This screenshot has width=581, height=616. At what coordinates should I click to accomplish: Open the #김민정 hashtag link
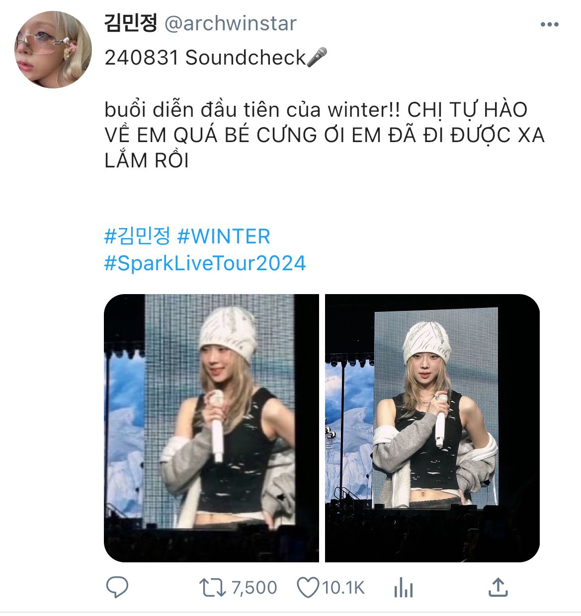[138, 236]
